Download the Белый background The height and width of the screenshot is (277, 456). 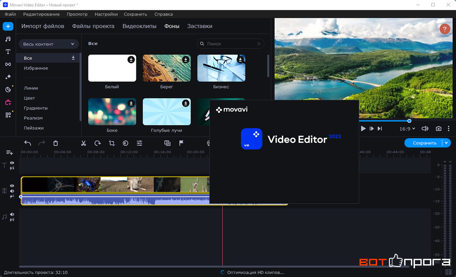[x=131, y=60]
